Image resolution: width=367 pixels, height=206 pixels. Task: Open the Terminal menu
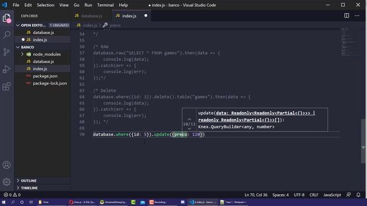point(106,5)
